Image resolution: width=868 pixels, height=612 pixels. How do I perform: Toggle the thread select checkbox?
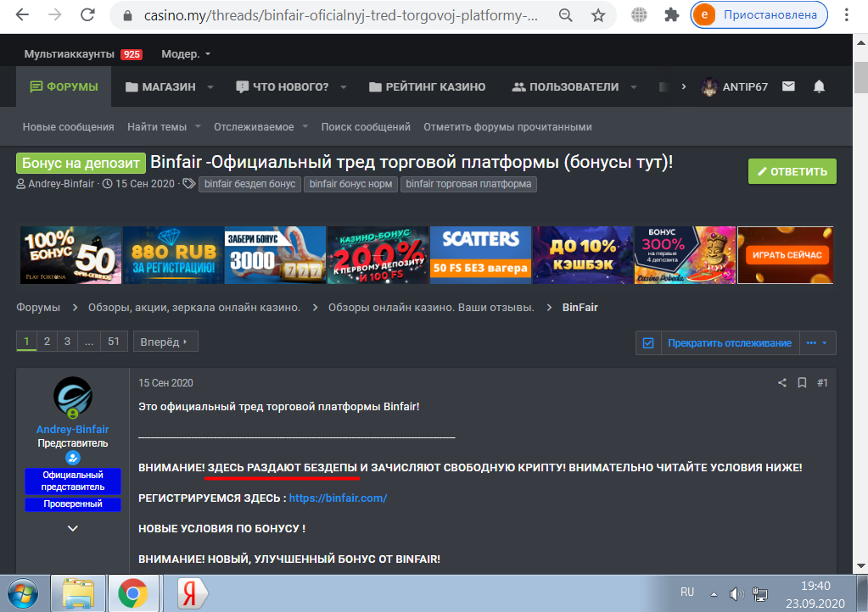coord(648,343)
